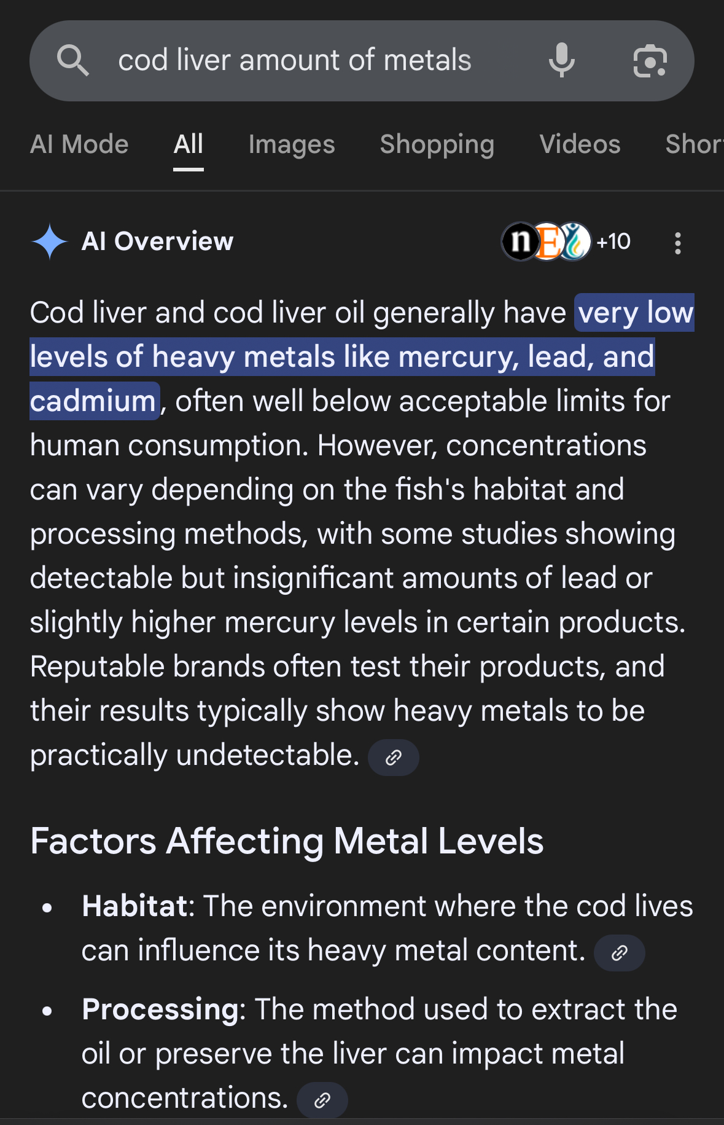Open source link icon beside Habitat bullet
The image size is (724, 1125).
click(x=620, y=952)
